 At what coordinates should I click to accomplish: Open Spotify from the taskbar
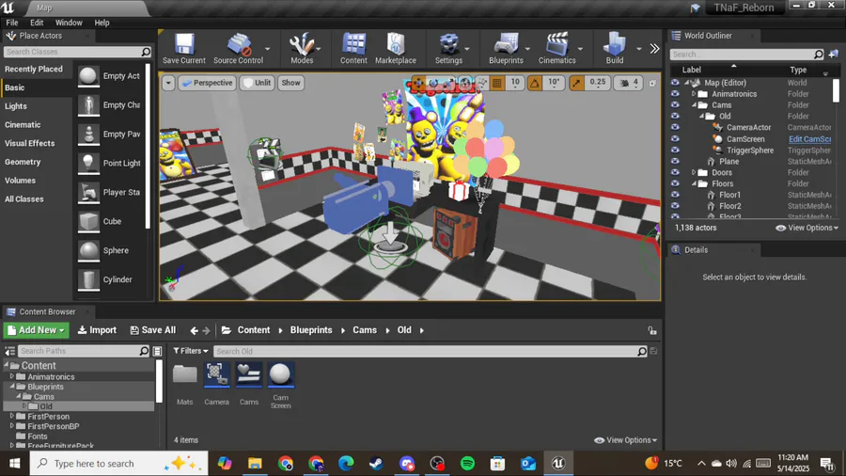[467, 463]
